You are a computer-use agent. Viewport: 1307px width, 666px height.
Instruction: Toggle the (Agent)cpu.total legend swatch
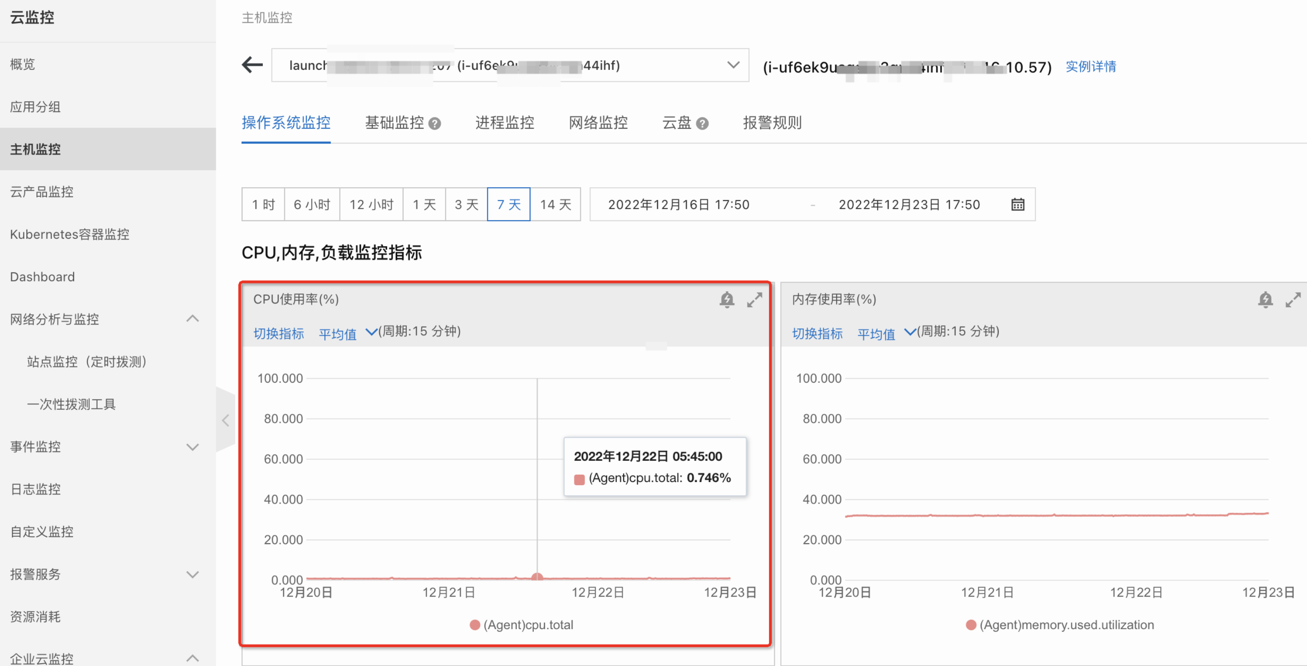(x=475, y=625)
